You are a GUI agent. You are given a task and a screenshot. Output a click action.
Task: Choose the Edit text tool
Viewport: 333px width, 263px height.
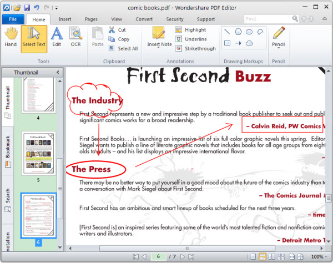[x=57, y=37]
